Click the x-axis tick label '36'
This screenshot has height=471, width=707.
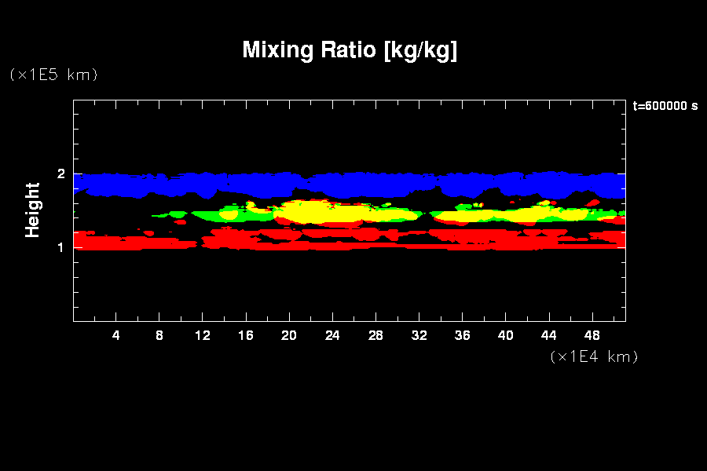coord(462,336)
